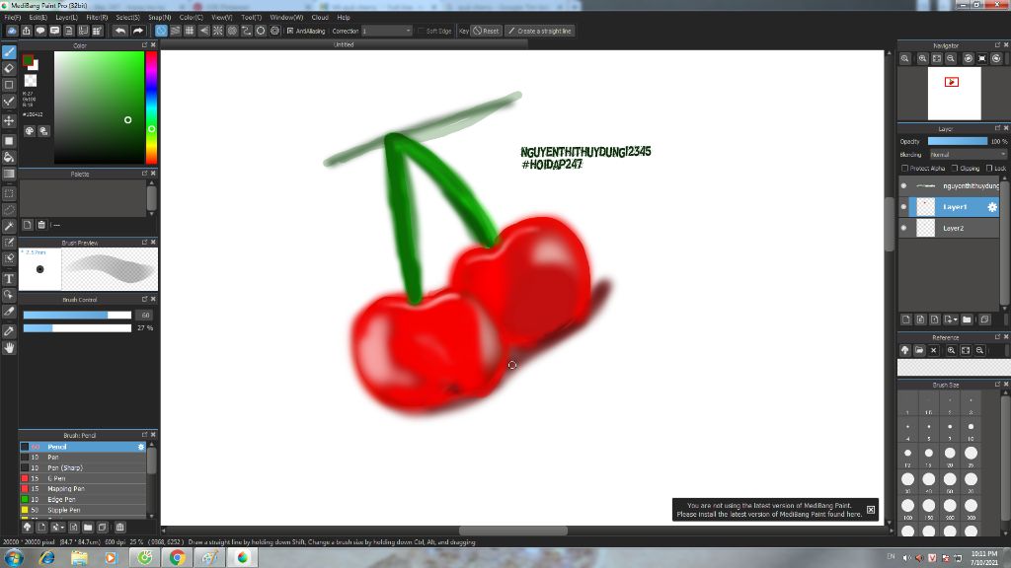Open a file in the Reference panel
1011x568 pixels.
919,350
